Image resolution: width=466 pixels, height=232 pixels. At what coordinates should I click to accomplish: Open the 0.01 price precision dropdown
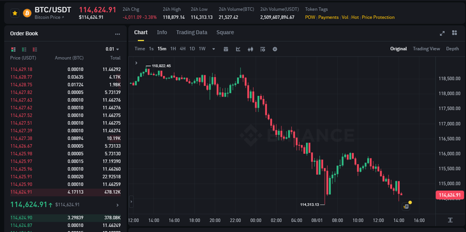point(112,49)
